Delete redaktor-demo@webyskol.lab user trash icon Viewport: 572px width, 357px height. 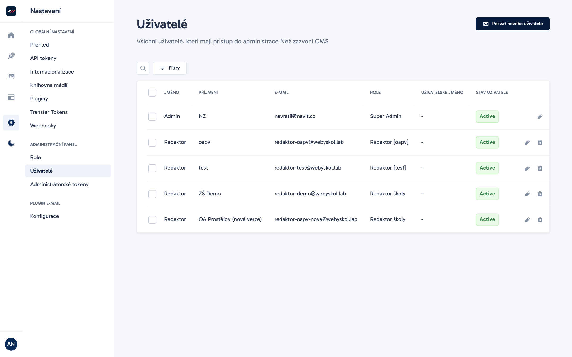[540, 194]
